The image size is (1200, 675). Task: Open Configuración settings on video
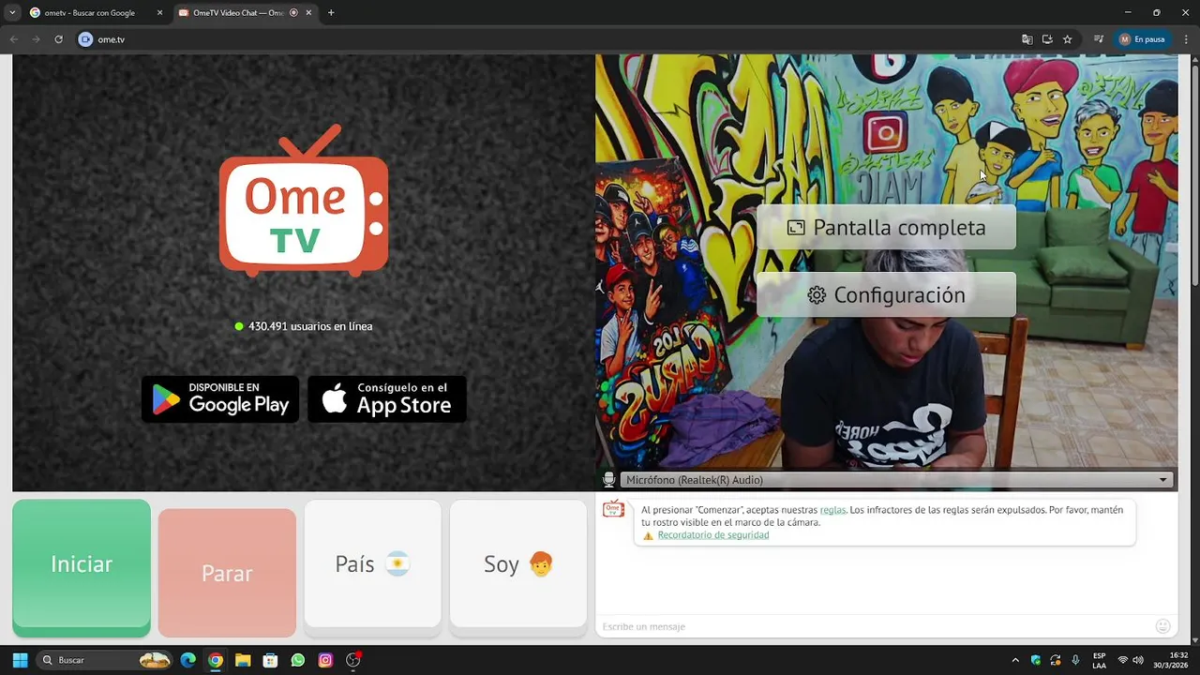coord(886,295)
